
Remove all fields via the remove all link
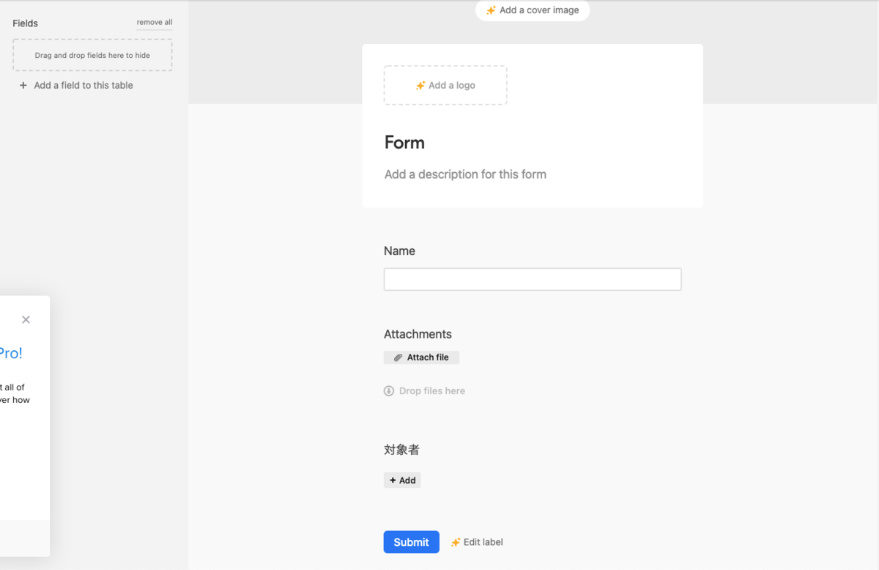pos(155,23)
